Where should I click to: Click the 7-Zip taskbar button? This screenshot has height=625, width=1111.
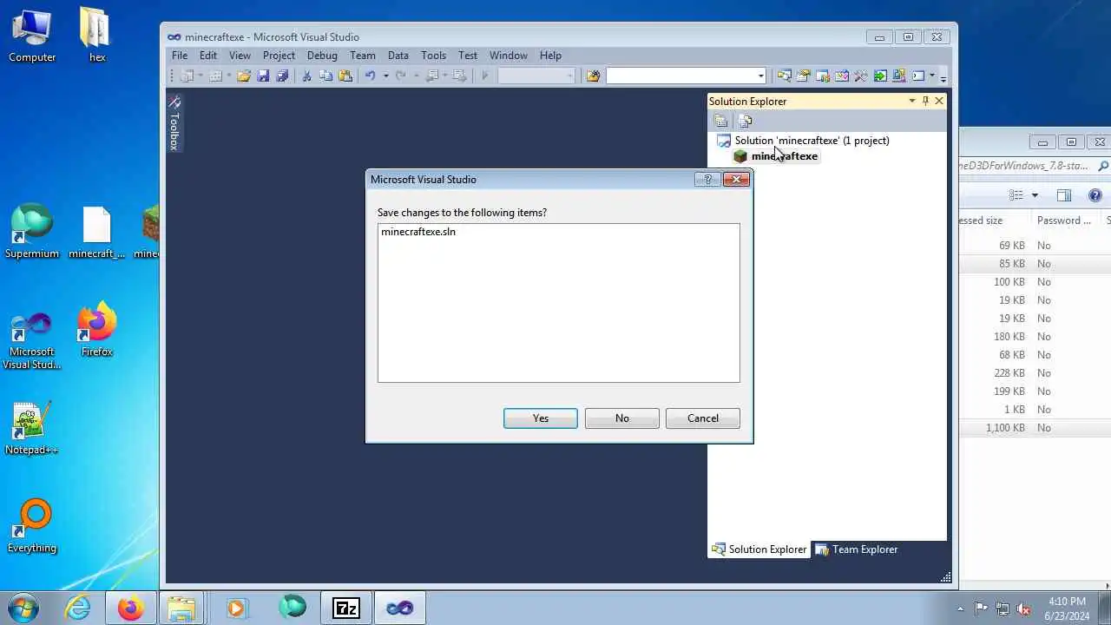tap(346, 608)
